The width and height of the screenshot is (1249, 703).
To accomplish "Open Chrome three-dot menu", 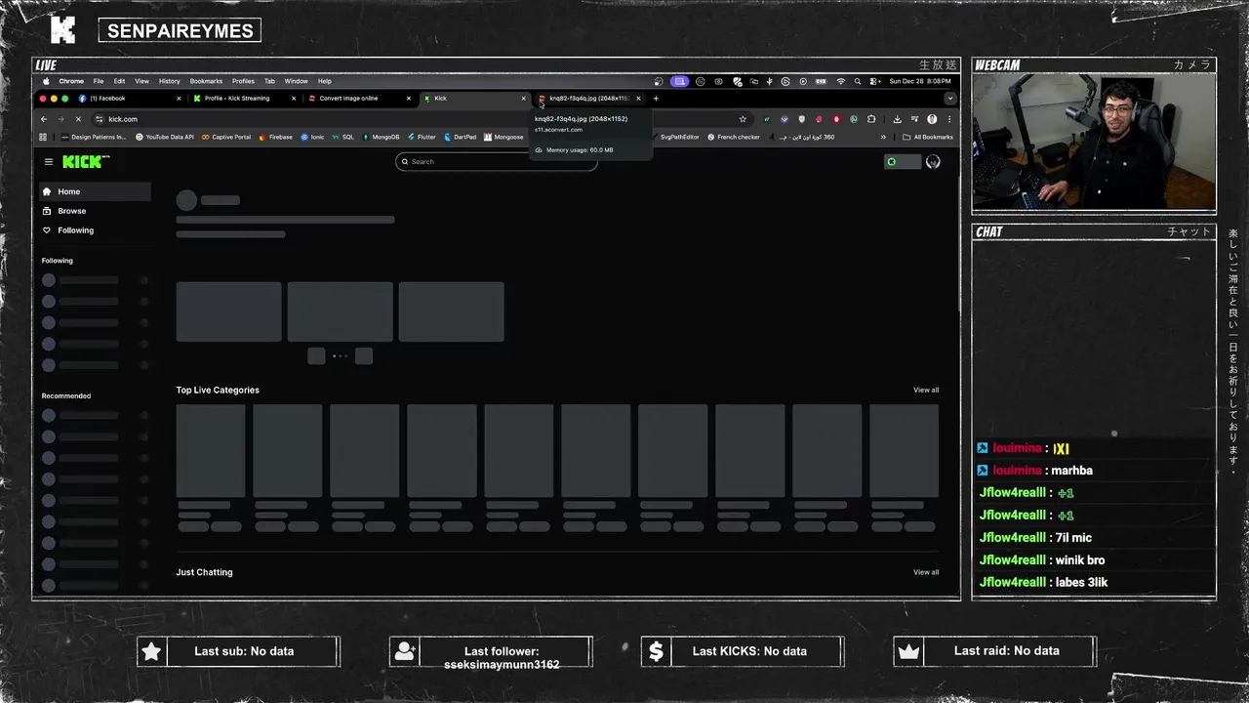I will 949,119.
